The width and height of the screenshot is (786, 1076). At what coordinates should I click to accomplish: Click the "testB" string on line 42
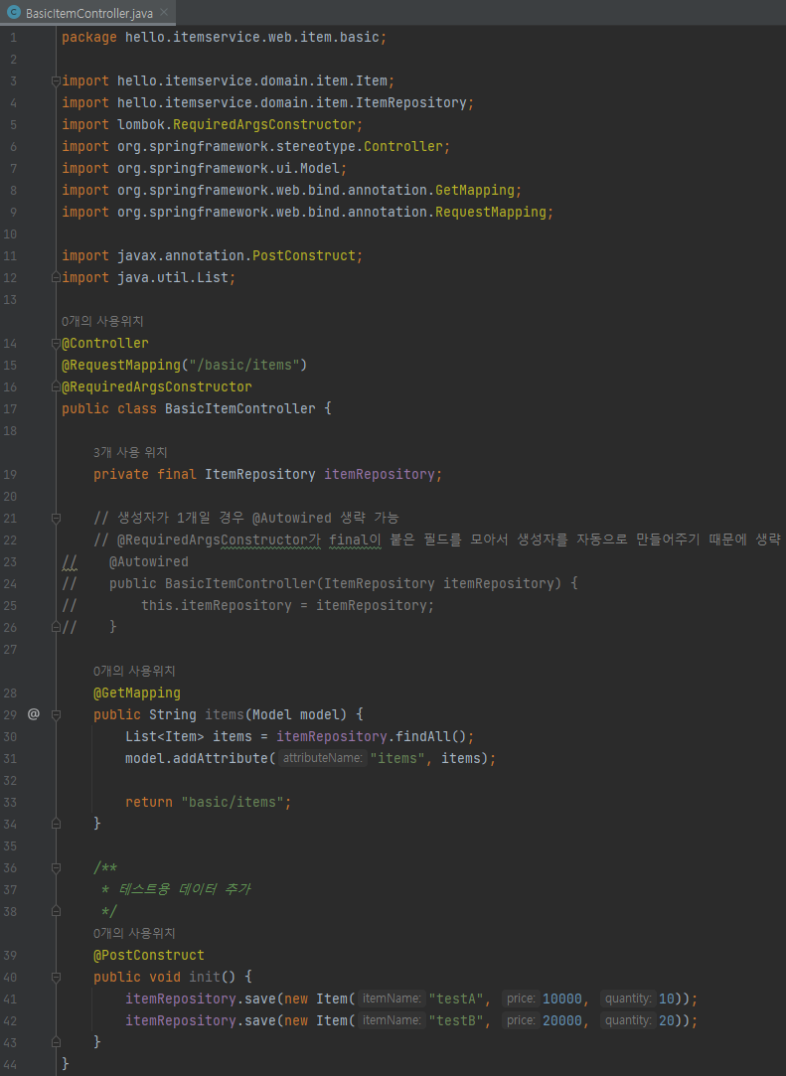(456, 1021)
